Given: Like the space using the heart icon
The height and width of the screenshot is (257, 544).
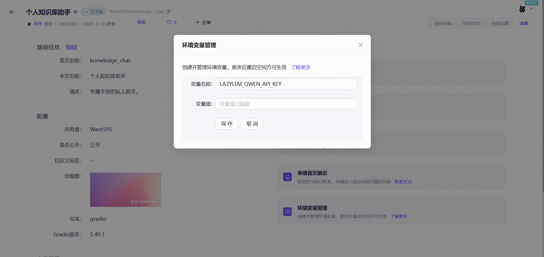Looking at the screenshot, I should 169,22.
